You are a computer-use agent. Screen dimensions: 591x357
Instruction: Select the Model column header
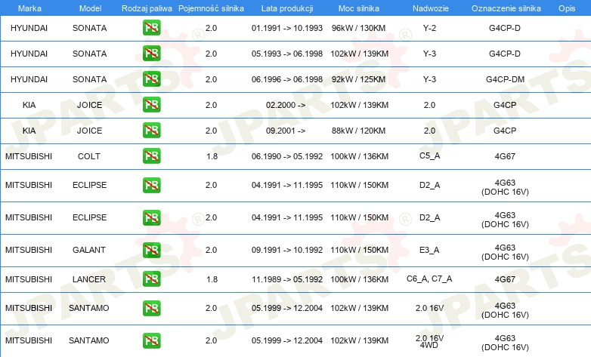pyautogui.click(x=90, y=8)
